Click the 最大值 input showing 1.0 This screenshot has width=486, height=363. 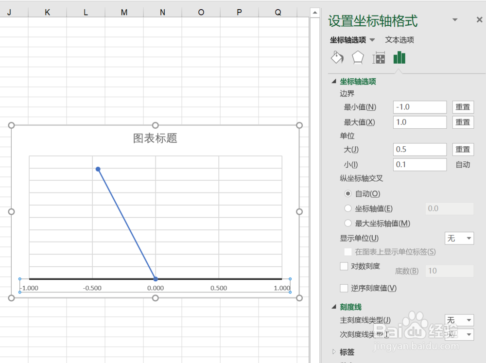pyautogui.click(x=419, y=122)
